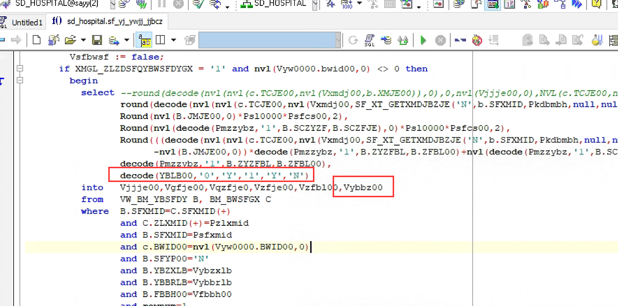
Task: Click the save-to-database icon with blue arrow
Action: coord(114,40)
